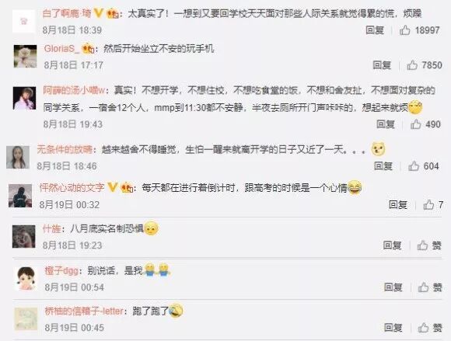Screen dimensions: 451x341
Task: Like the 别说话，是我 comment
Action: coord(423,287)
